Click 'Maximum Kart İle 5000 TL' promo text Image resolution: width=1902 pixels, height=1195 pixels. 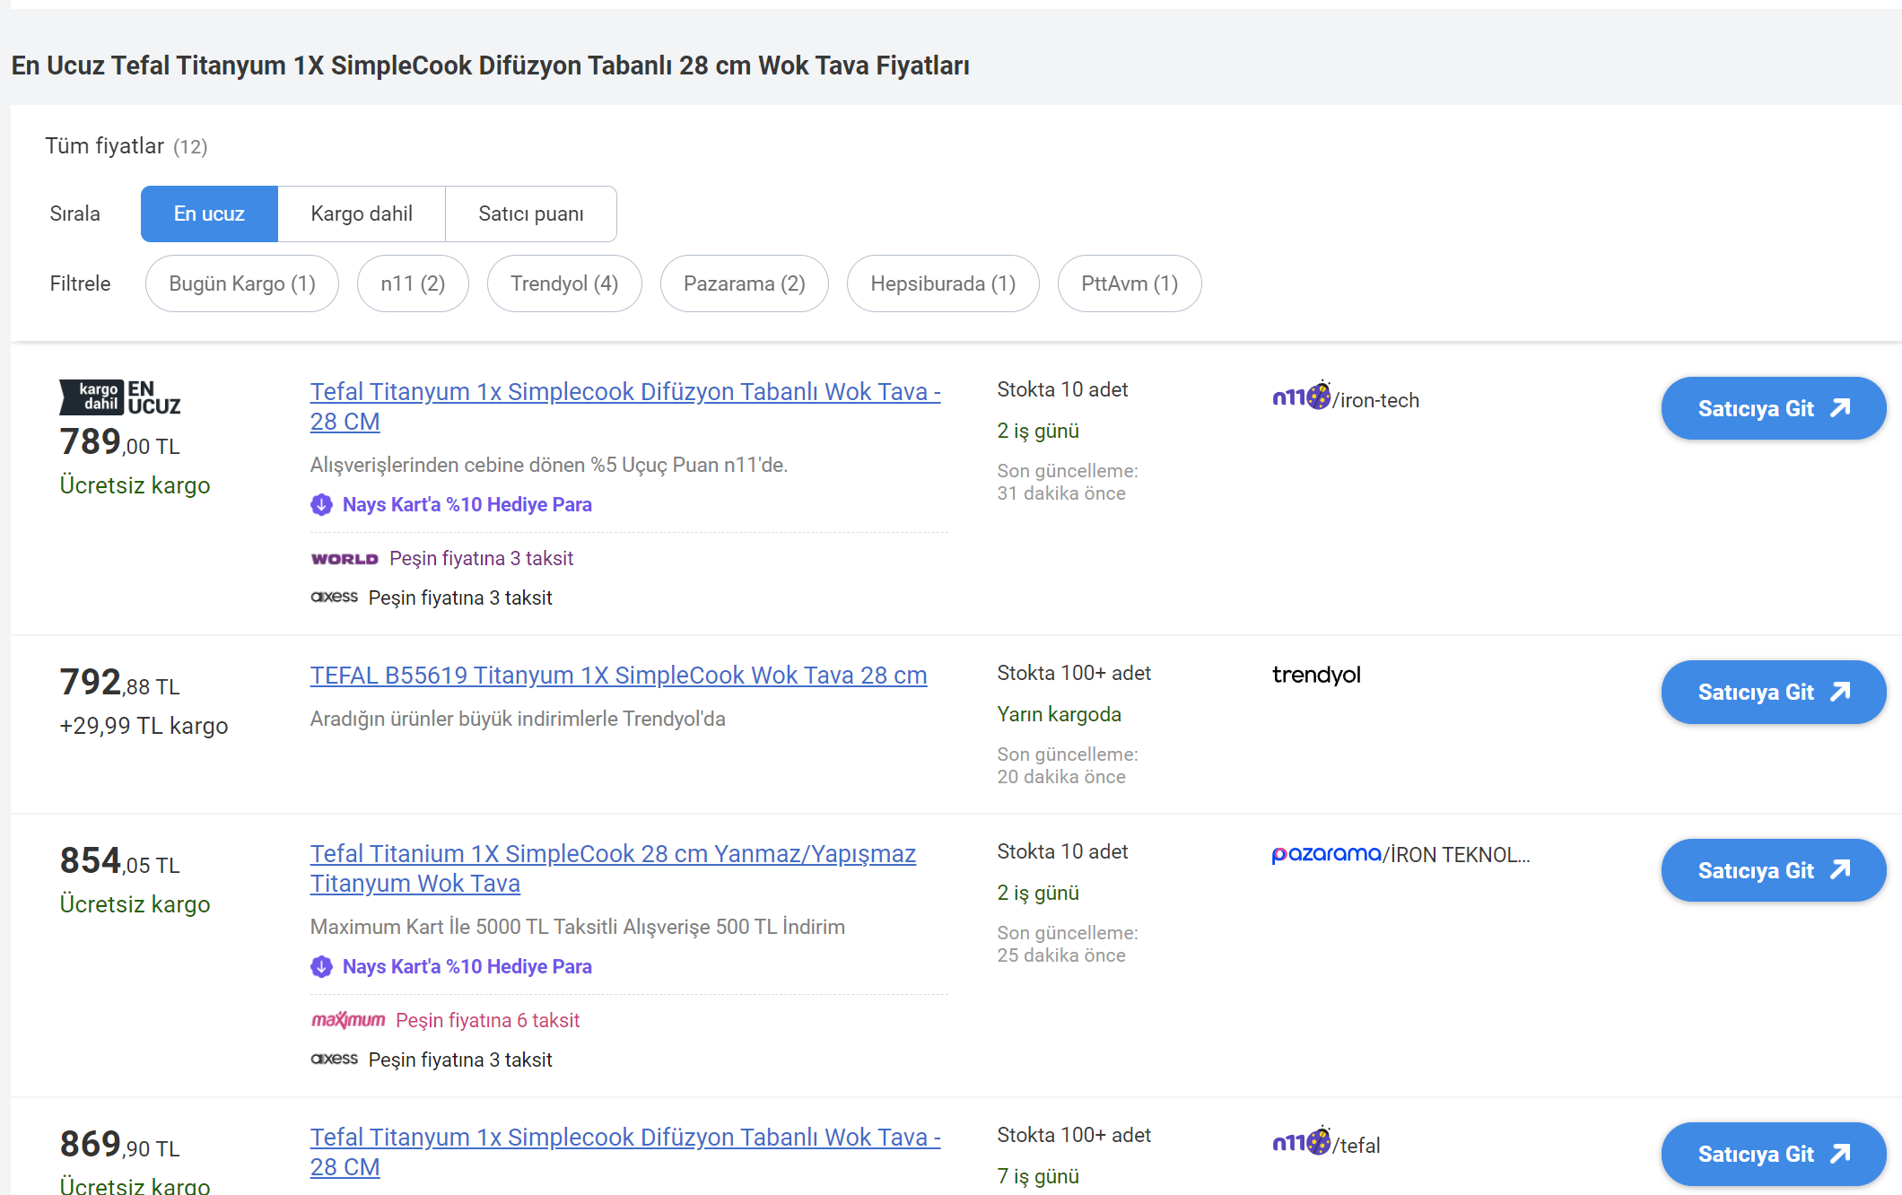coord(578,927)
